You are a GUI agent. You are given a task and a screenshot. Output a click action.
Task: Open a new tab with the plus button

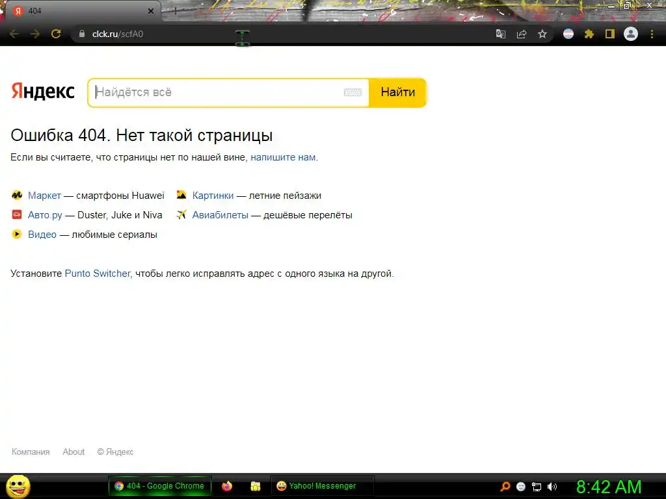pyautogui.click(x=176, y=11)
